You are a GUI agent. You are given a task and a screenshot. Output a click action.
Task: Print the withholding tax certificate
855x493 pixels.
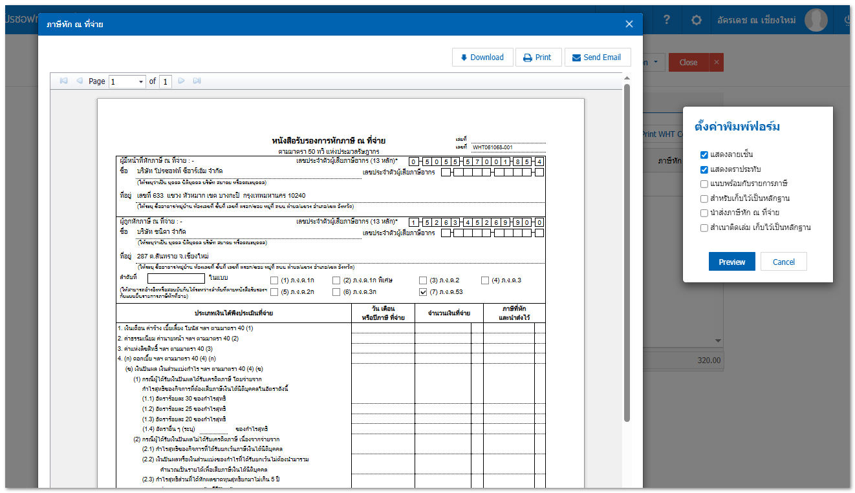pyautogui.click(x=538, y=58)
